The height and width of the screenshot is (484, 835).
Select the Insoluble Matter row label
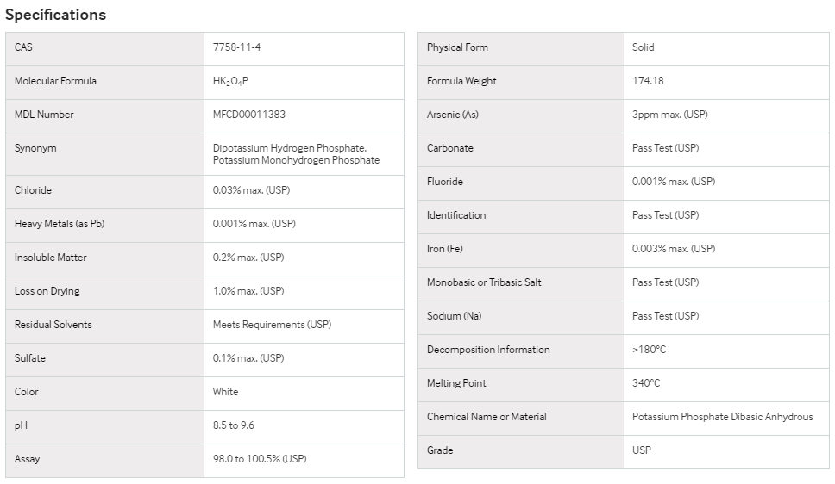coord(51,258)
